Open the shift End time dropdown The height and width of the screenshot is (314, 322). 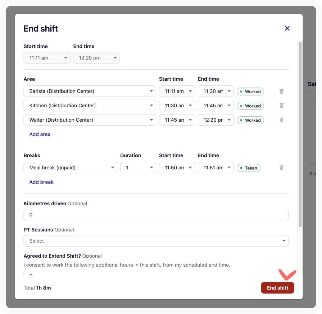click(96, 58)
